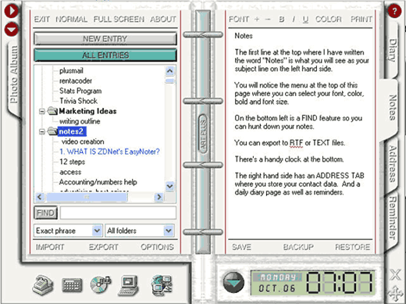Select the plusmail tree entry
The image size is (406, 304).
point(71,70)
